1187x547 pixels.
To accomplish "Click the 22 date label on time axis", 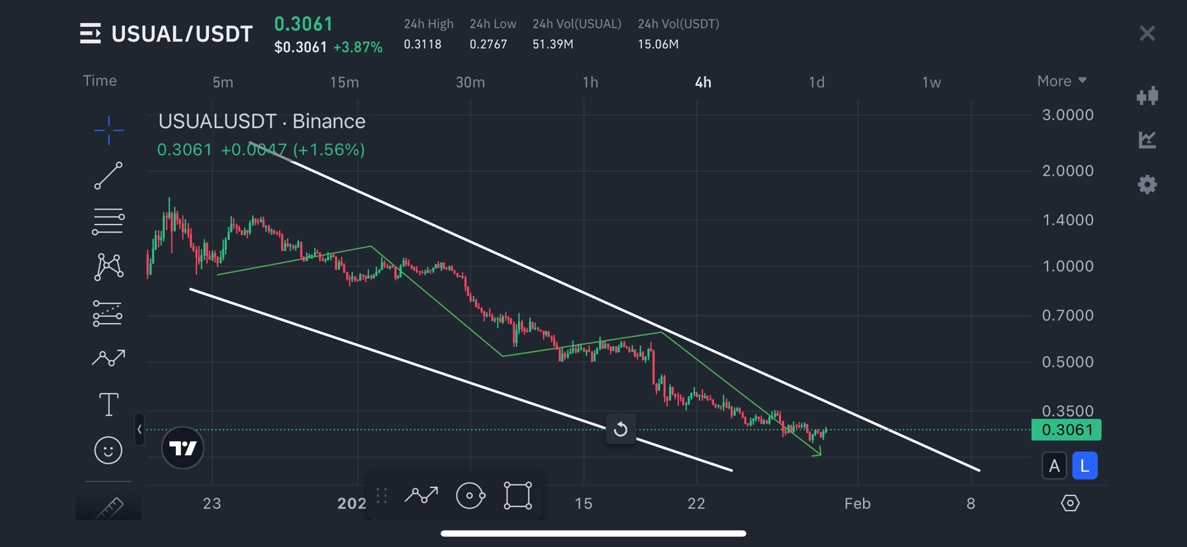I will coord(696,504).
